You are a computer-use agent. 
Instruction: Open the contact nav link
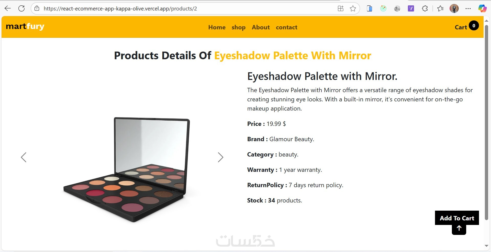(x=286, y=27)
